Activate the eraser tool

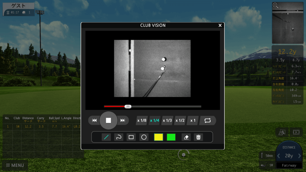click(x=186, y=137)
